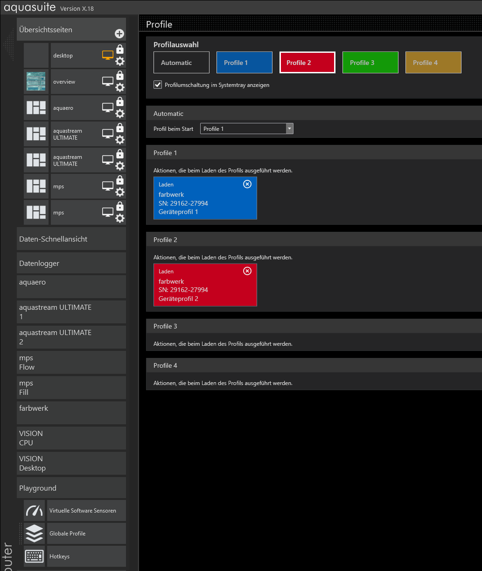The width and height of the screenshot is (482, 571).
Task: Expand the Daten-Schnellansicht section
Action: pyautogui.click(x=71, y=239)
